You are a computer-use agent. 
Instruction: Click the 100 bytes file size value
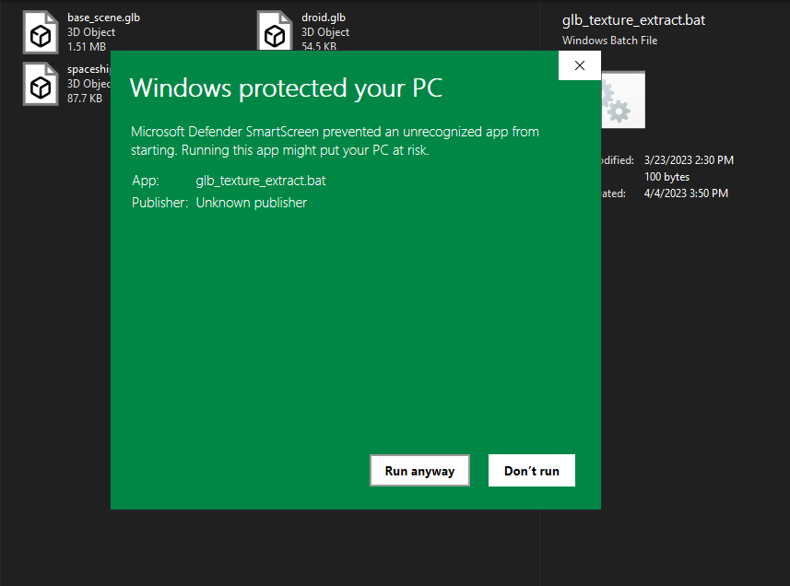[666, 177]
